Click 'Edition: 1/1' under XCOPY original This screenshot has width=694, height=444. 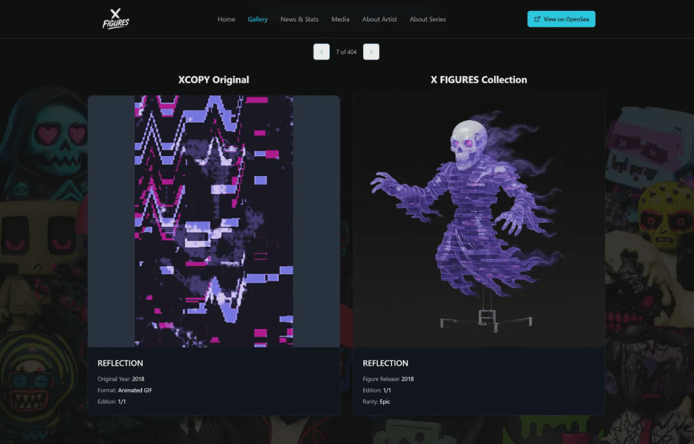click(x=112, y=402)
